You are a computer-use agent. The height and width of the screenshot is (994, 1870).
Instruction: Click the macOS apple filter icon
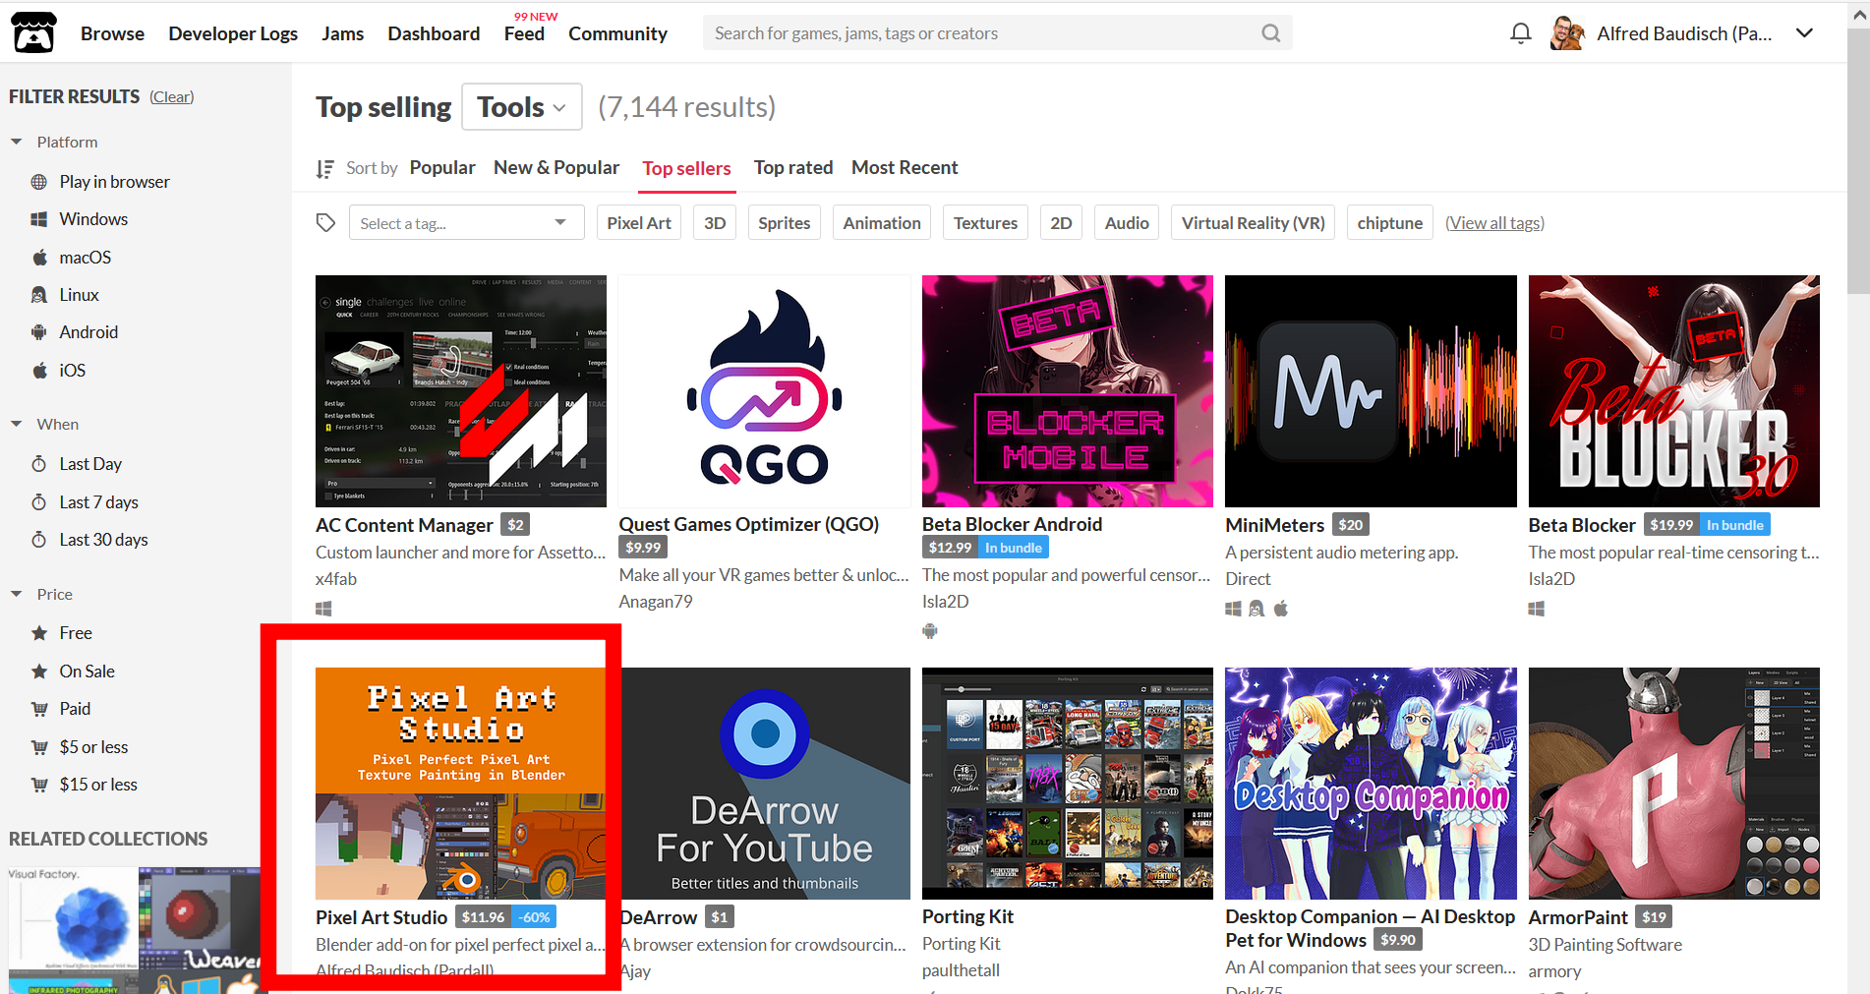click(39, 258)
